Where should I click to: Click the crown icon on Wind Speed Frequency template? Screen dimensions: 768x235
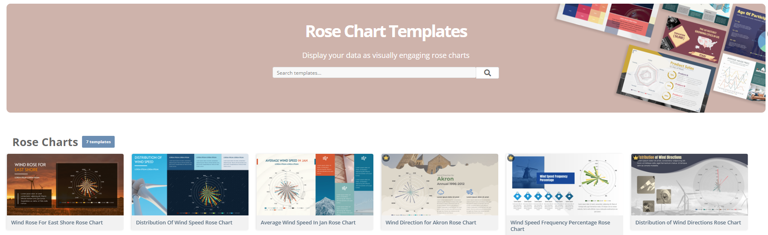coord(511,158)
